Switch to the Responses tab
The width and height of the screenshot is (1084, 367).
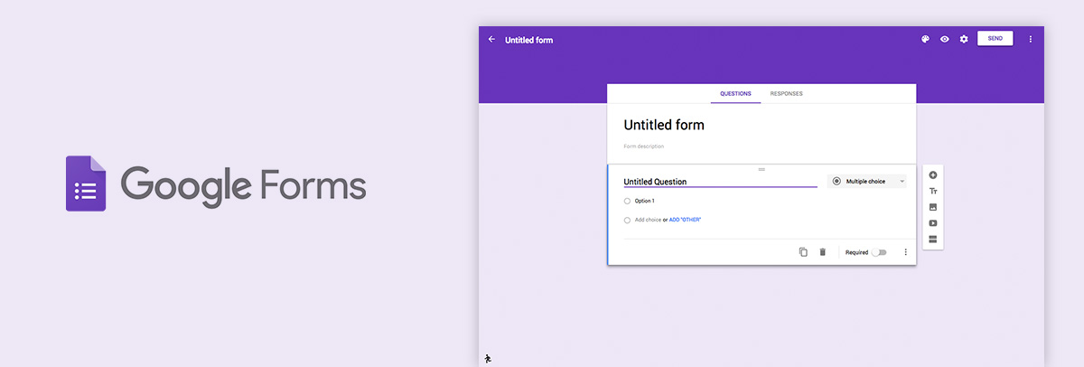[786, 94]
